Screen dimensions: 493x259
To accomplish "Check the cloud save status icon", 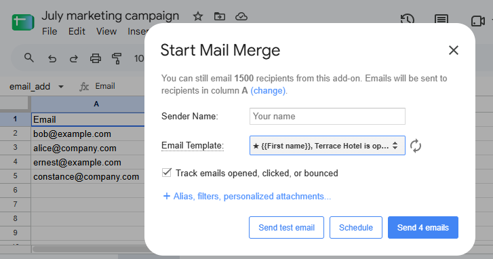I will (241, 16).
